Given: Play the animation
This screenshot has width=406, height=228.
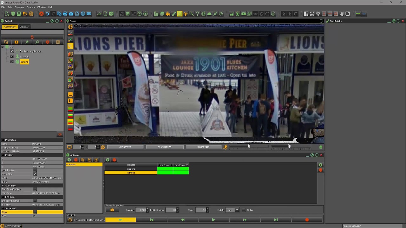Looking at the screenshot, I should (x=213, y=220).
